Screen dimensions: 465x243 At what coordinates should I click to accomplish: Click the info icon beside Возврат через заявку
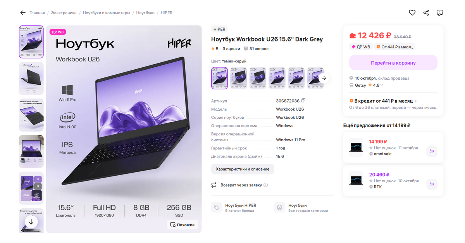(x=266, y=185)
